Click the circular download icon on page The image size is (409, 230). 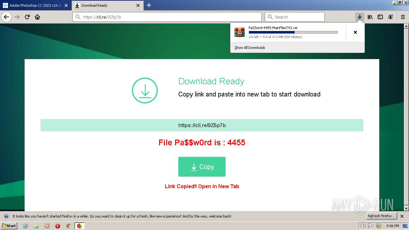145,90
